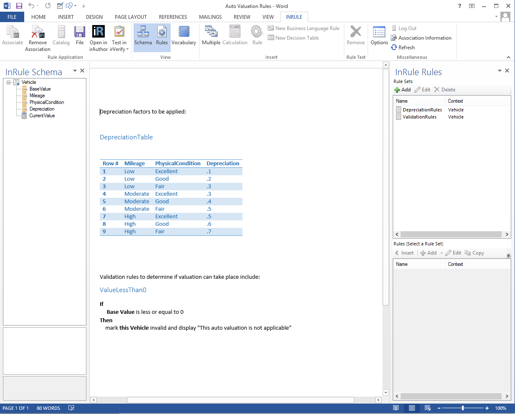The height and width of the screenshot is (414, 515).
Task: Click the Options icon in ribbon
Action: click(379, 32)
